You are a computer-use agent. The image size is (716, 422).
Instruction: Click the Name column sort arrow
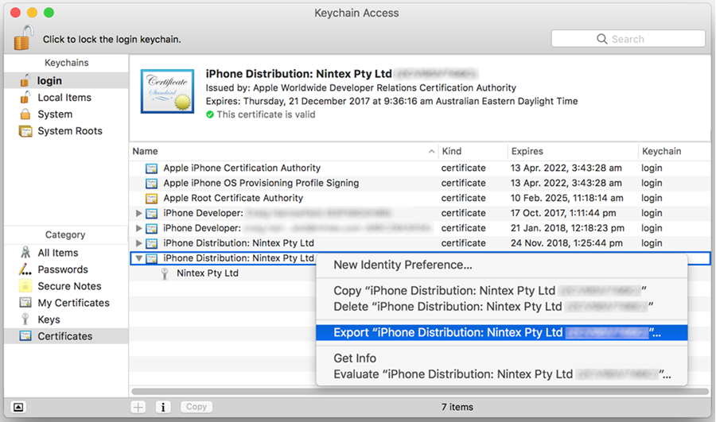click(431, 151)
